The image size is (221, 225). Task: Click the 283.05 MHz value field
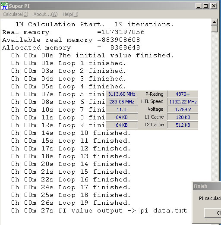pyautogui.click(x=122, y=102)
